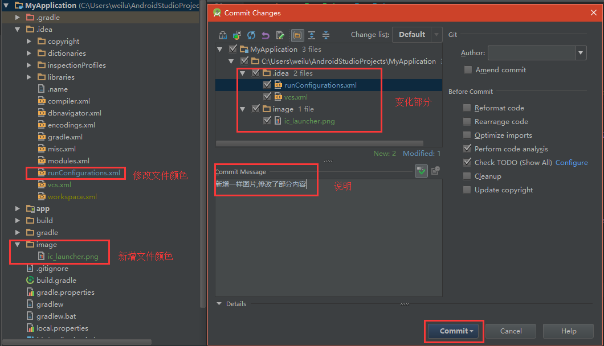Collapse .idea node in commit changes tree
Viewport: 604px width, 346px height.
(242, 73)
